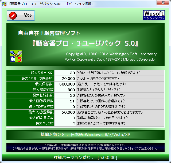Screen dimensions: 171x163
Task: Click the 50,000 value for 最大マスタ登録数
Action: pyautogui.click(x=65, y=112)
